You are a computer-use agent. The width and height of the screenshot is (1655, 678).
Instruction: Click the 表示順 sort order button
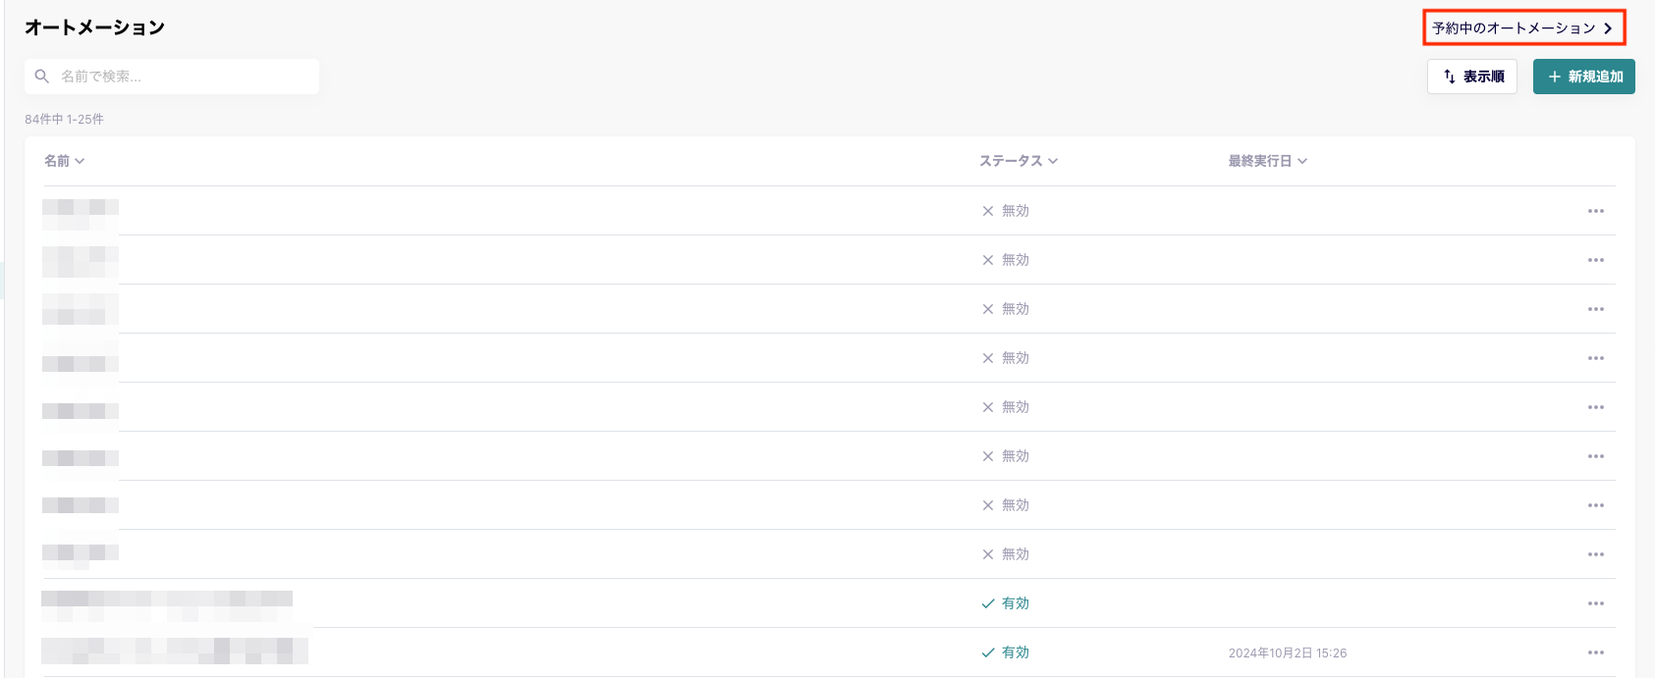[1472, 77]
